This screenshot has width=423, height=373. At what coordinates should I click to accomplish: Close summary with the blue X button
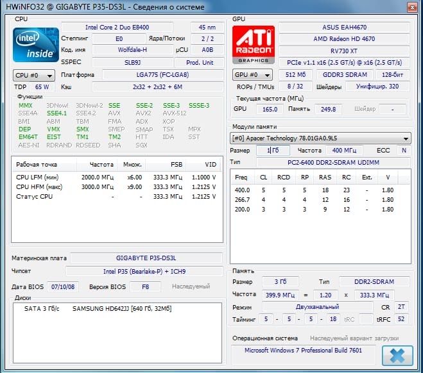397,356
